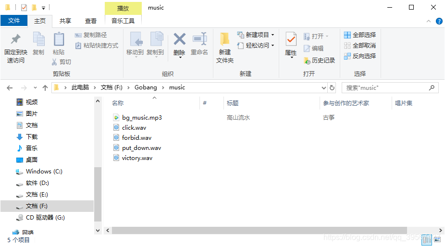Switch to details view icon
Screen dimensions: 445x246
pyautogui.click(x=427, y=240)
